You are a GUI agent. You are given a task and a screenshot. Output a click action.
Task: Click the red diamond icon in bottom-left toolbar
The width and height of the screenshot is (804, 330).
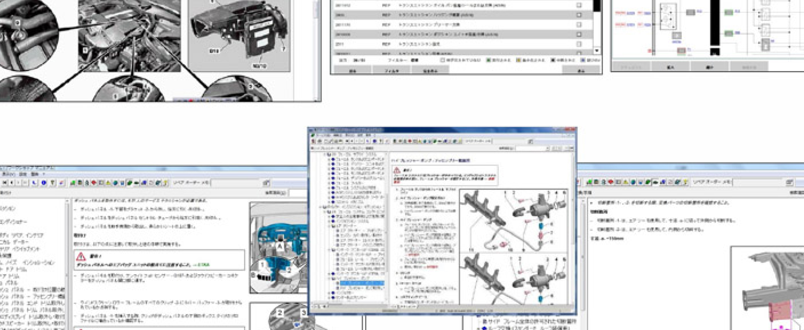click(x=94, y=183)
